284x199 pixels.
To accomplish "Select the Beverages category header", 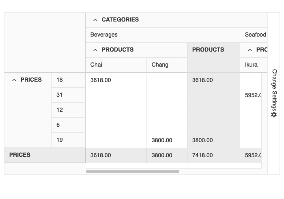I will 104,35.
